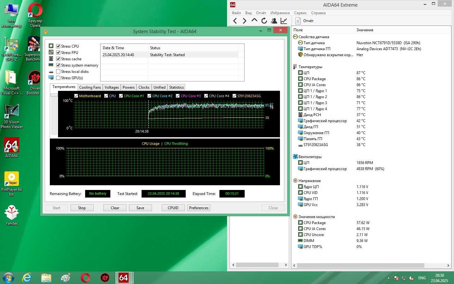Select the CPU Package temperature row
This screenshot has height=284, width=454.
[x=371, y=79]
